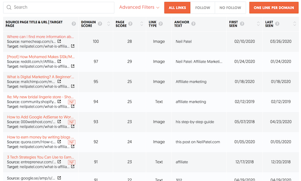Screen dimensions: 301x181
Task: Click NF badge in quora.com row
Action: pos(72,142)
